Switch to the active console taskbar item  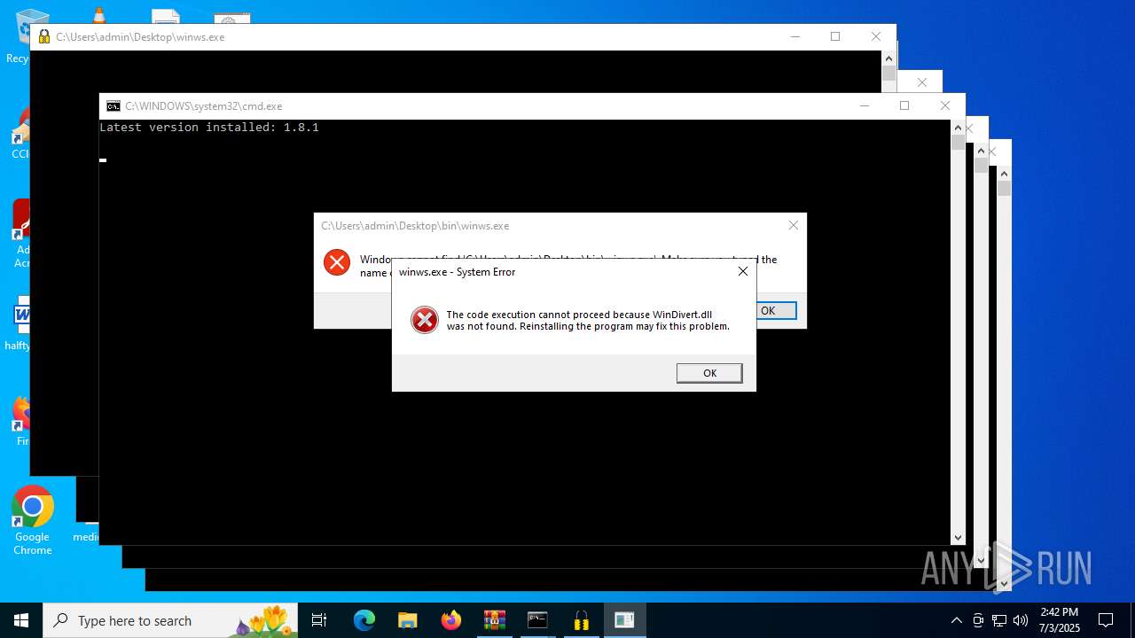click(625, 620)
